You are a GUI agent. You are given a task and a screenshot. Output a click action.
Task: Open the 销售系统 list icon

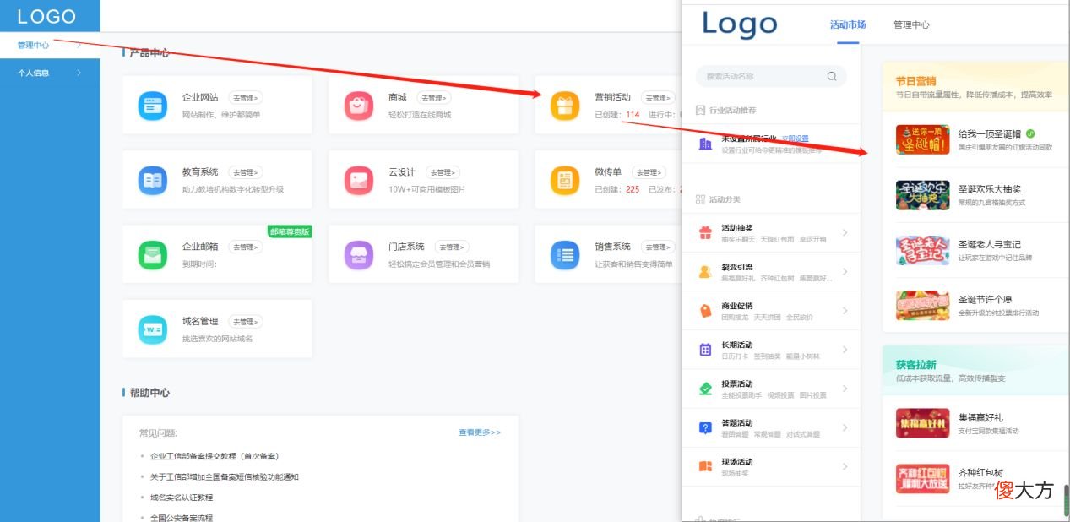coord(565,255)
